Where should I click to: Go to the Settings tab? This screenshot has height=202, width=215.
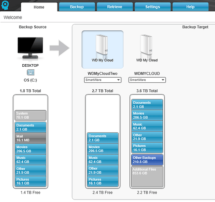point(153,7)
